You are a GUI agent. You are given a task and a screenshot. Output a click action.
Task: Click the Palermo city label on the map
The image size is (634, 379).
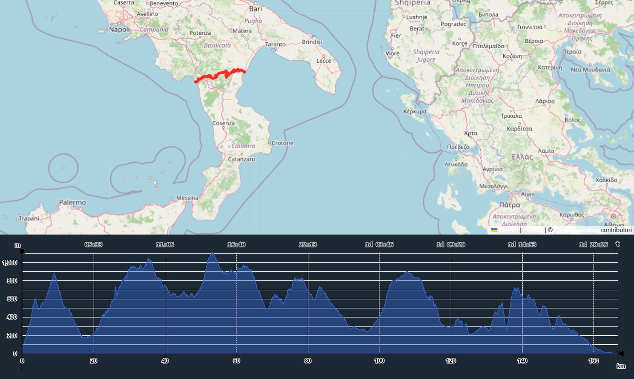pos(73,203)
